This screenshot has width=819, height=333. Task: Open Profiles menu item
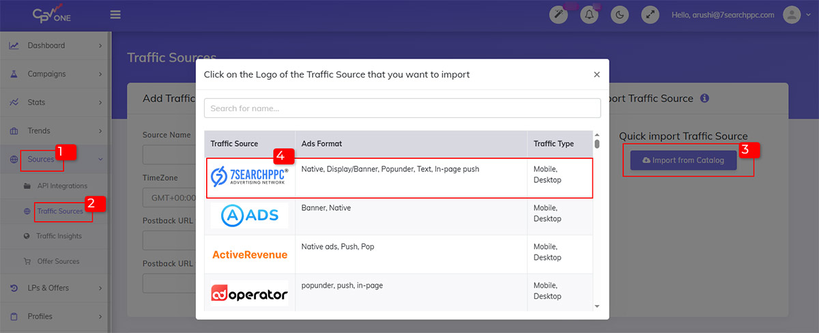point(55,317)
